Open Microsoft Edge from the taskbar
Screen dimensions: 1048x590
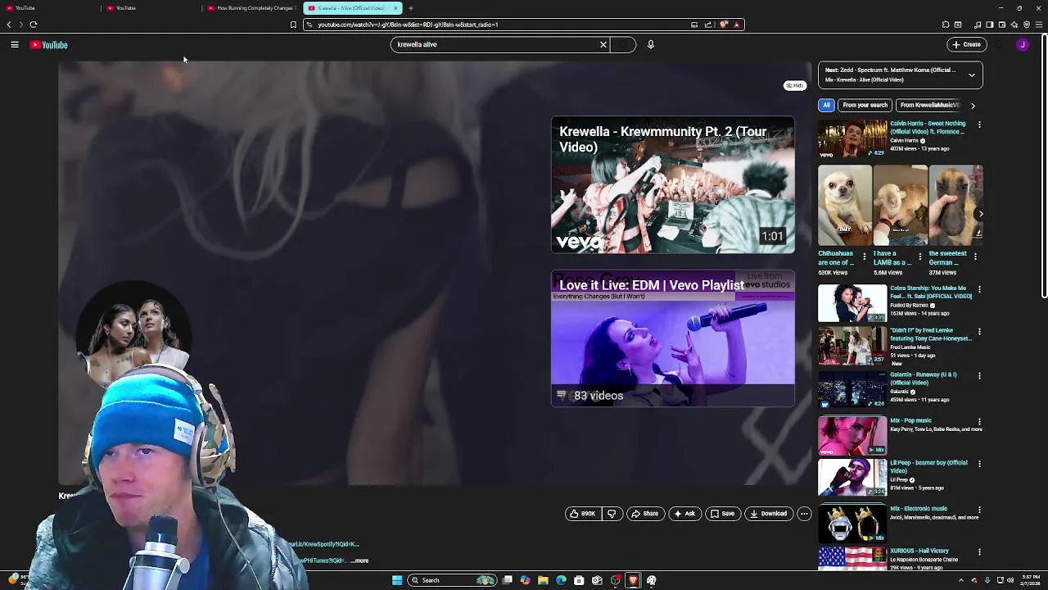click(561, 580)
